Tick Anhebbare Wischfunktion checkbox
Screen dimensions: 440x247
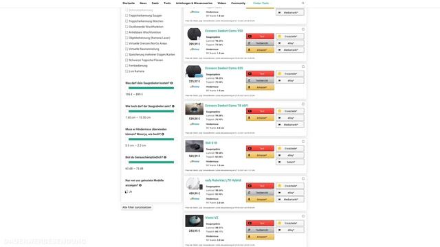pos(126,32)
